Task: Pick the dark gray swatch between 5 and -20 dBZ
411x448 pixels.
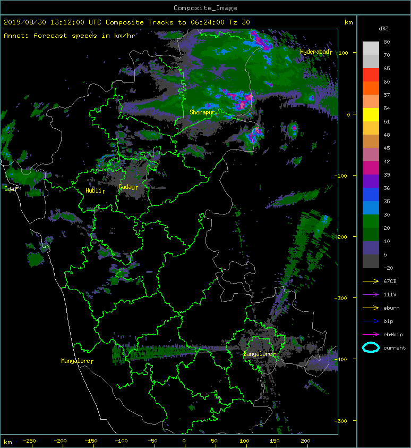Action: [371, 261]
